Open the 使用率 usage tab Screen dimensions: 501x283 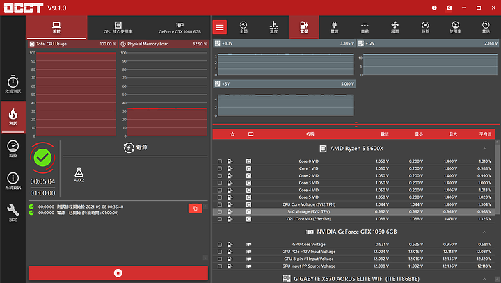click(455, 27)
